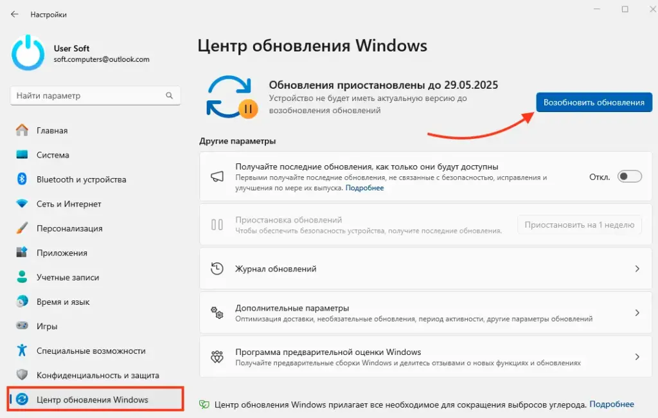This screenshot has width=658, height=418.
Task: Click the Другие параметры section heading
Action: (x=238, y=141)
